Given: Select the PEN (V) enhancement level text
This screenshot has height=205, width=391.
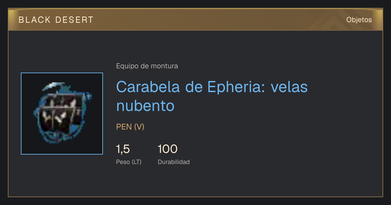Looking at the screenshot, I should 130,127.
